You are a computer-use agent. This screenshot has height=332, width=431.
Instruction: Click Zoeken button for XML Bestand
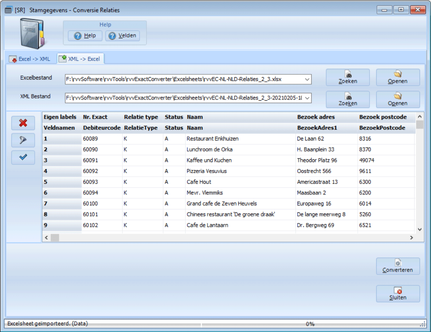(x=348, y=100)
